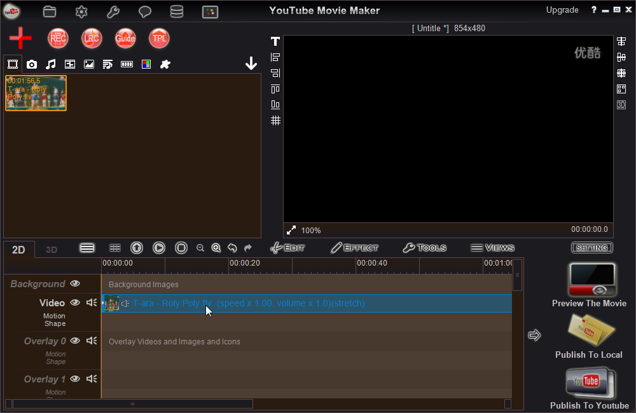
Task: Open the TPL template button
Action: click(x=159, y=39)
